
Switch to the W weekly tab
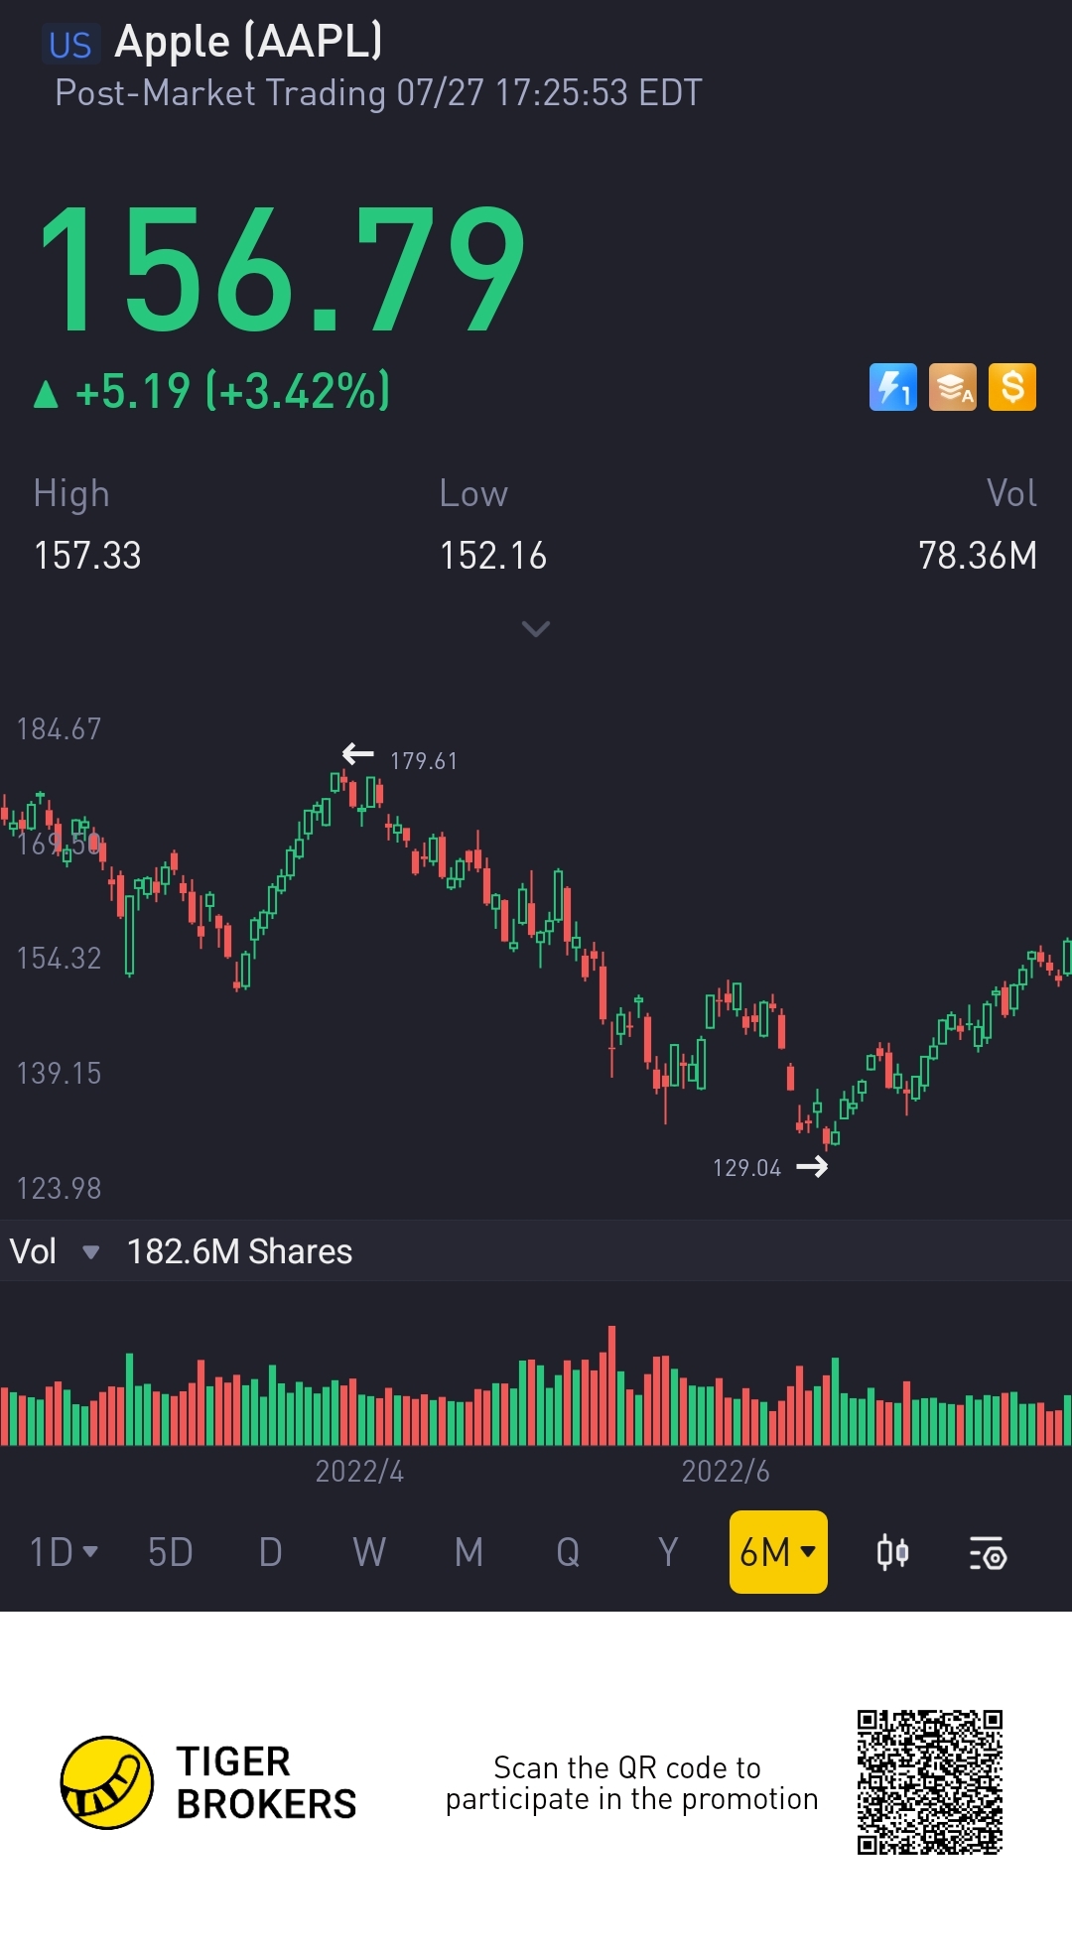pyautogui.click(x=369, y=1552)
